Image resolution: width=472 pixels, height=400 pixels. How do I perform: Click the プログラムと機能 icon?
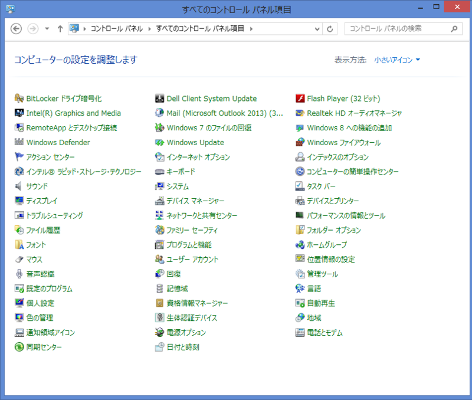coord(159,245)
